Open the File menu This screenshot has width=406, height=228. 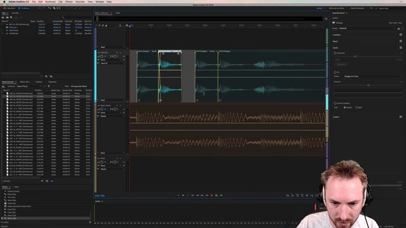click(x=34, y=1)
